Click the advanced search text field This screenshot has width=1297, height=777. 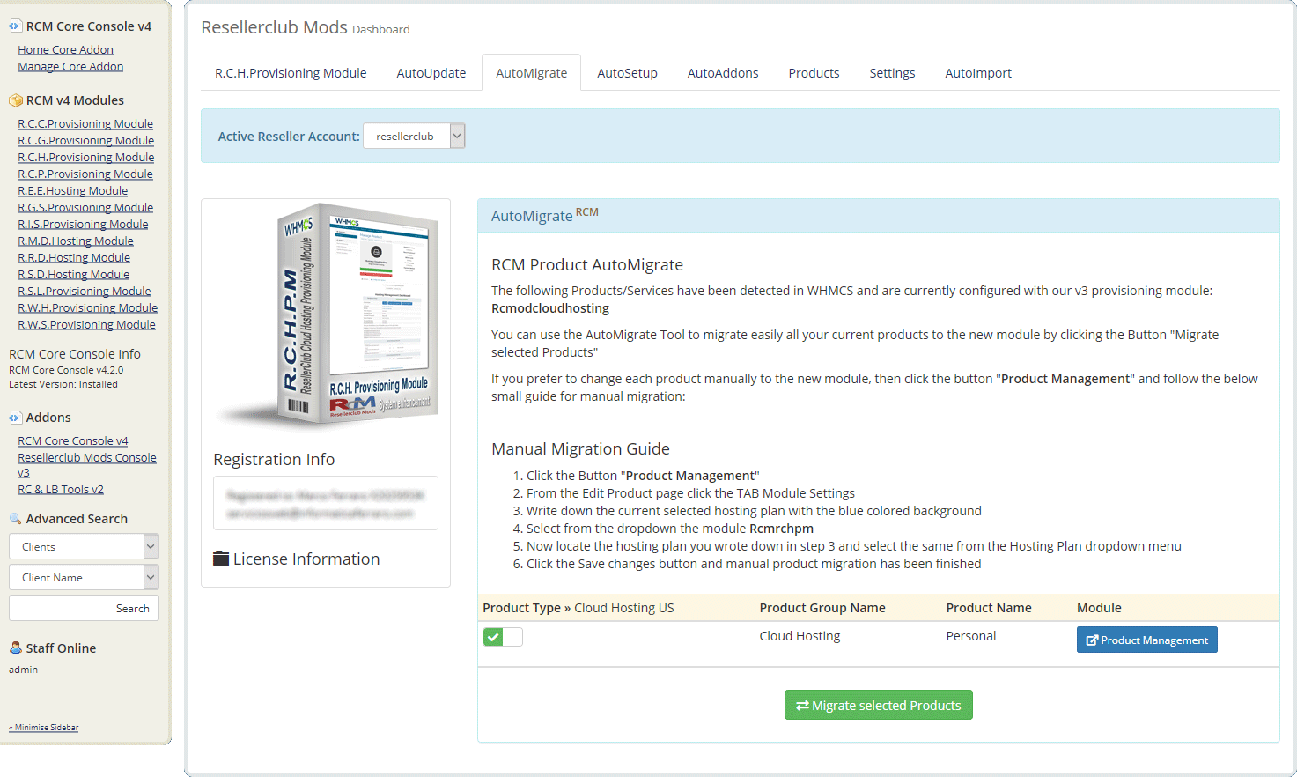pos(58,608)
